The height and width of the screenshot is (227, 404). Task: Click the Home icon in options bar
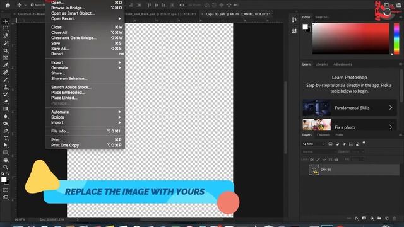point(8,5)
